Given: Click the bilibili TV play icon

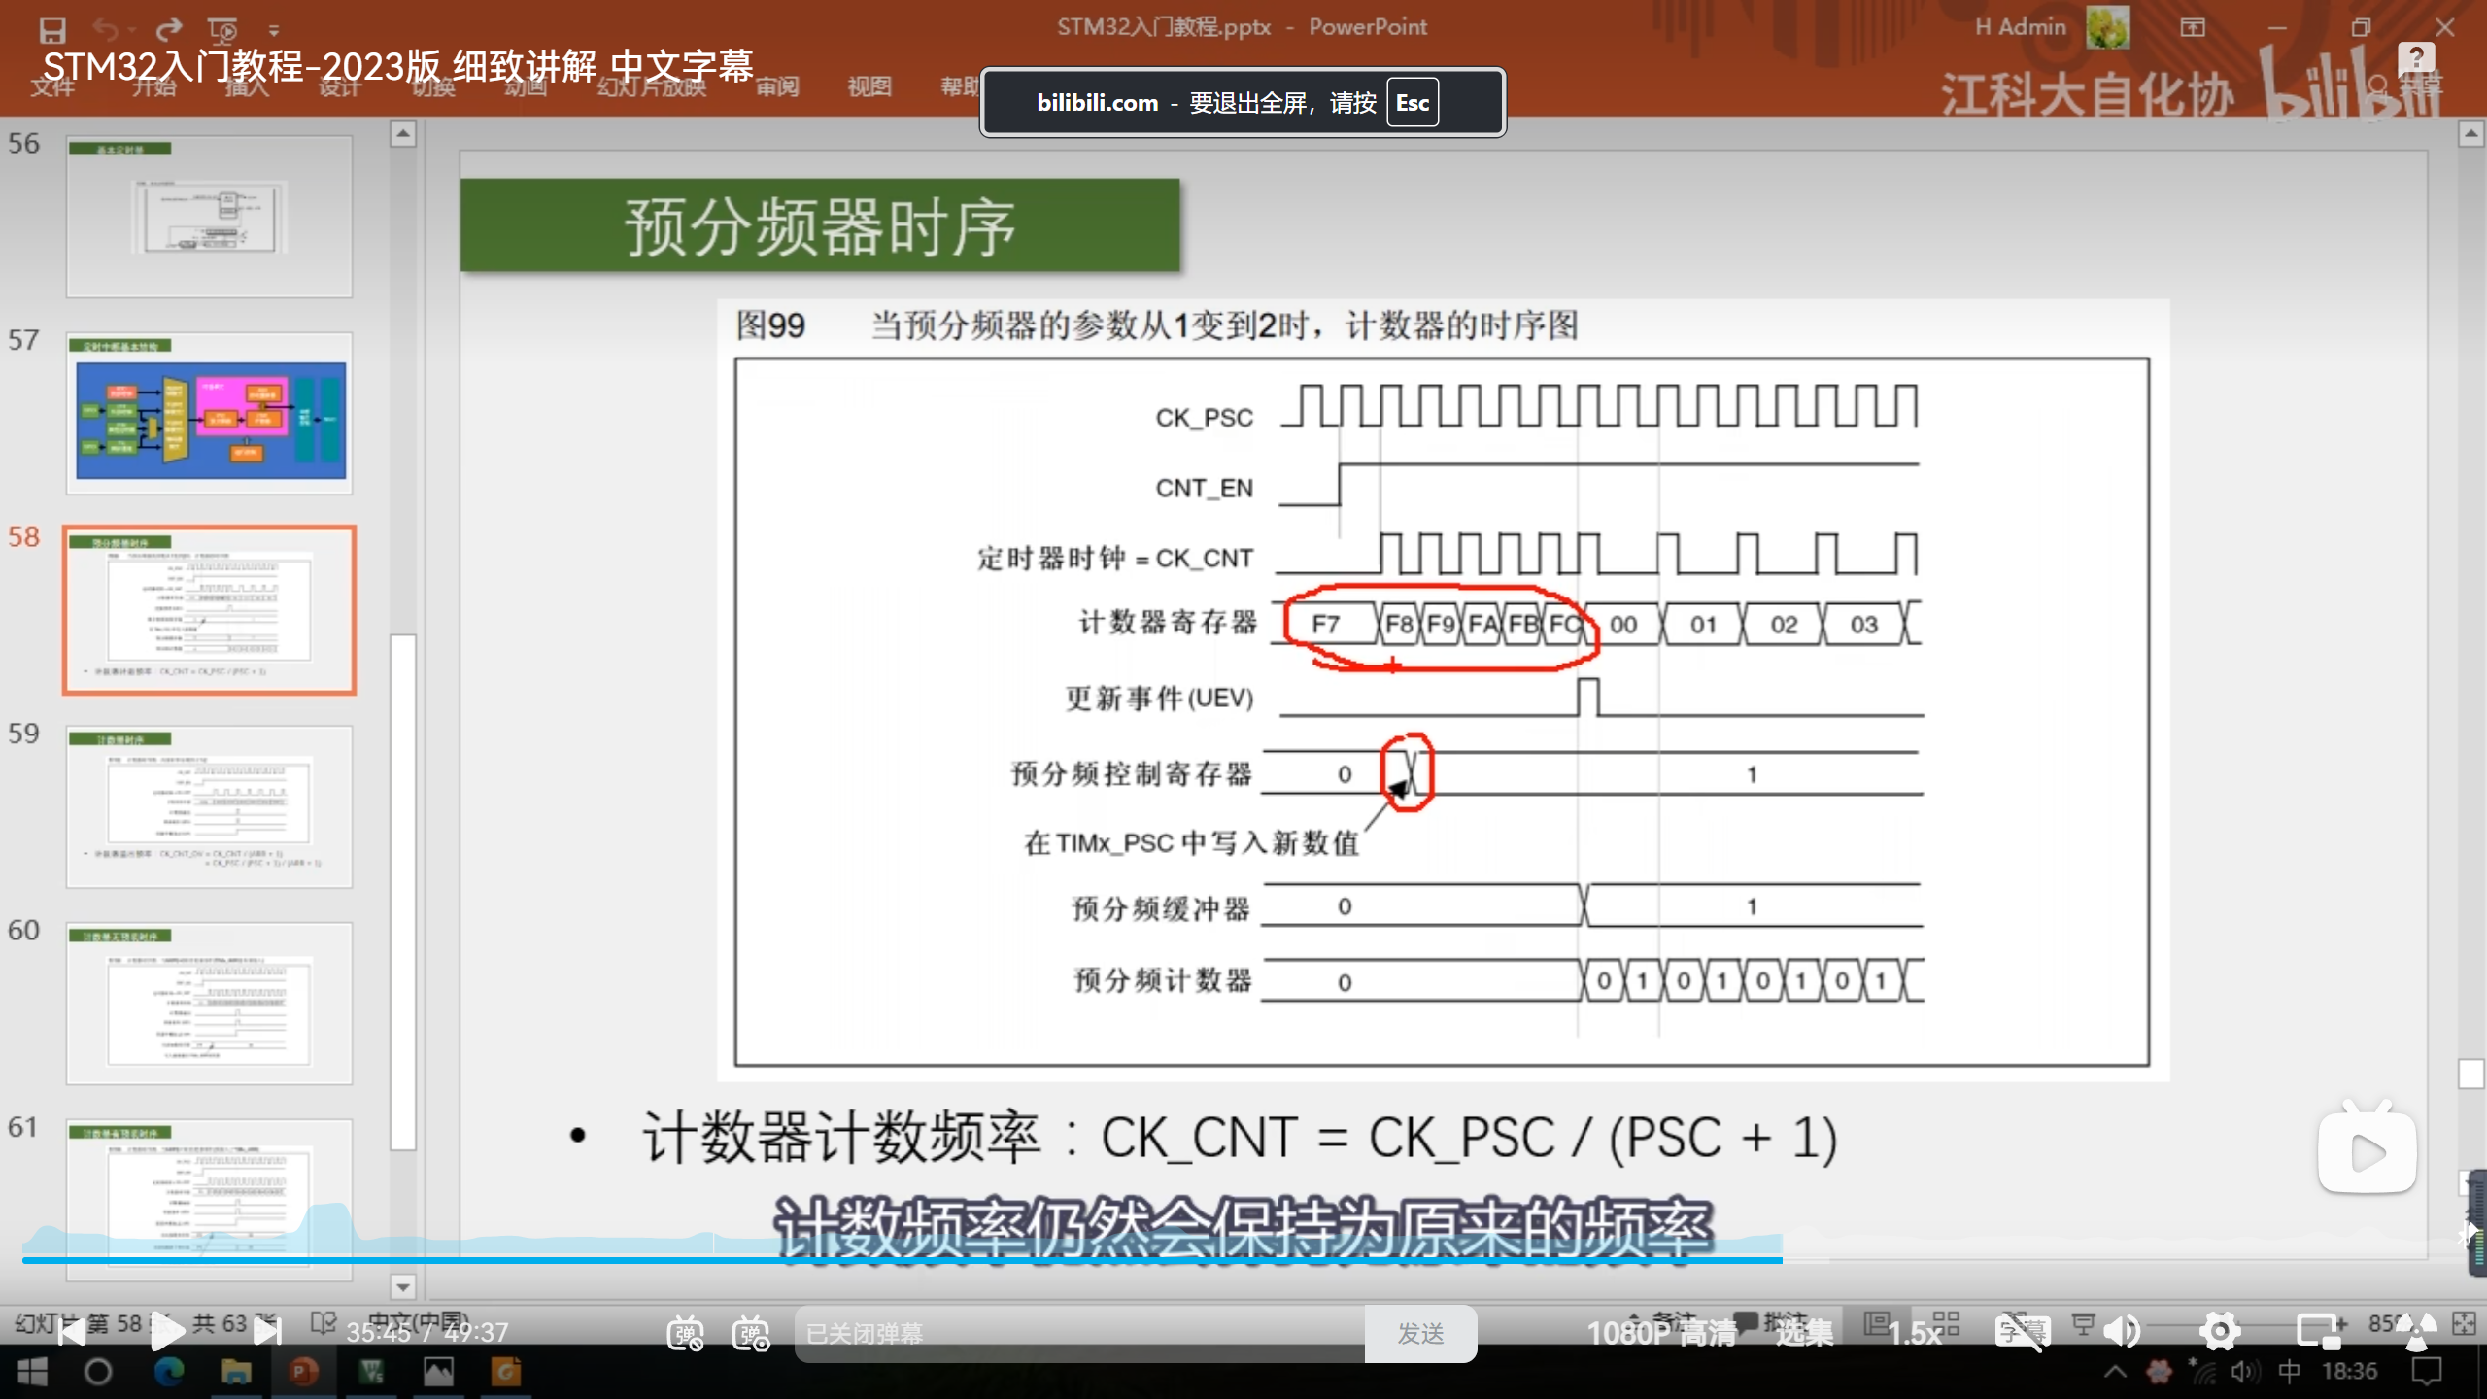Looking at the screenshot, I should point(2367,1151).
